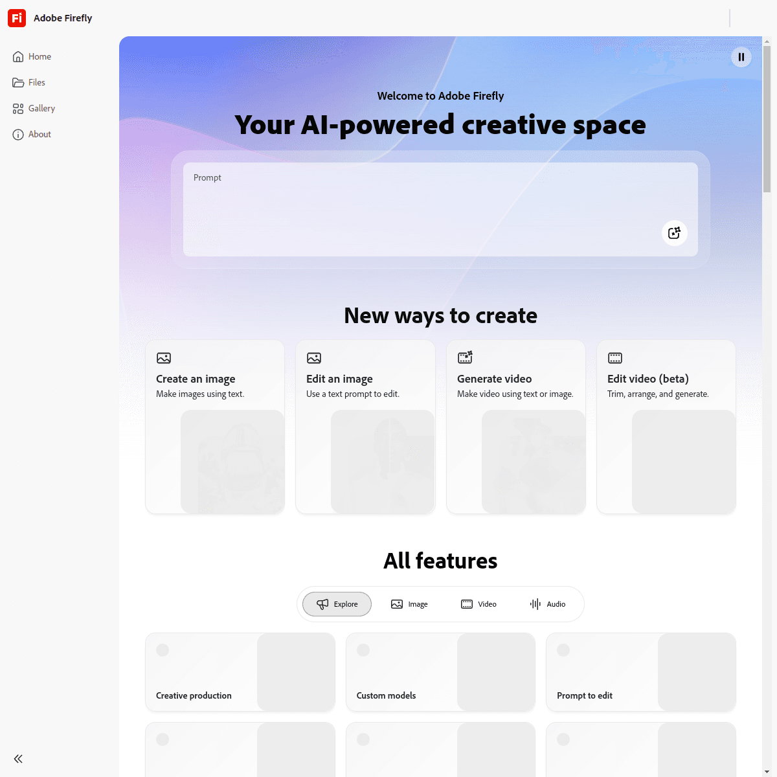
Task: Open Files in the sidebar
Action: pyautogui.click(x=29, y=82)
